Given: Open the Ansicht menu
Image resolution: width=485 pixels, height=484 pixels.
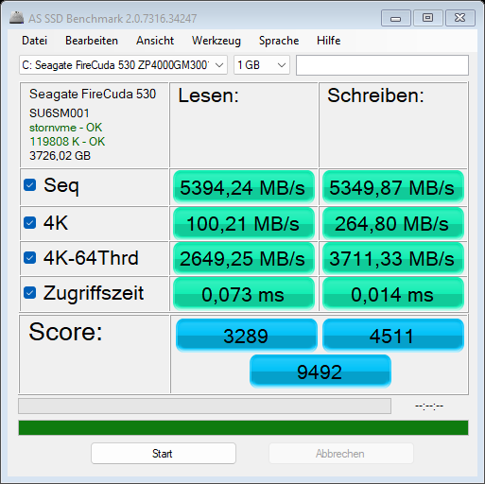Looking at the screenshot, I should (x=155, y=41).
